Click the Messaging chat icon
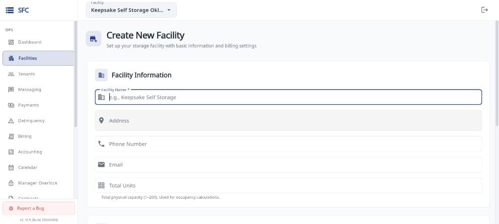The height and width of the screenshot is (224, 499). pyautogui.click(x=11, y=90)
